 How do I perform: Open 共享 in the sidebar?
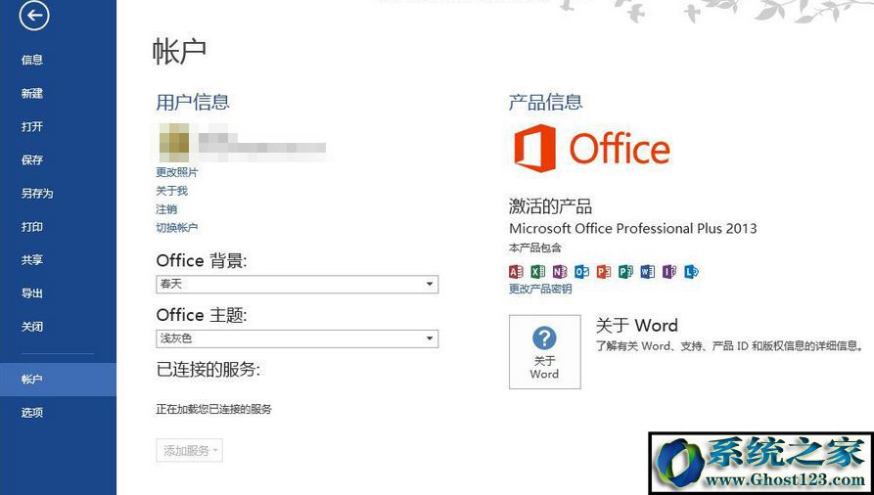pyautogui.click(x=31, y=260)
